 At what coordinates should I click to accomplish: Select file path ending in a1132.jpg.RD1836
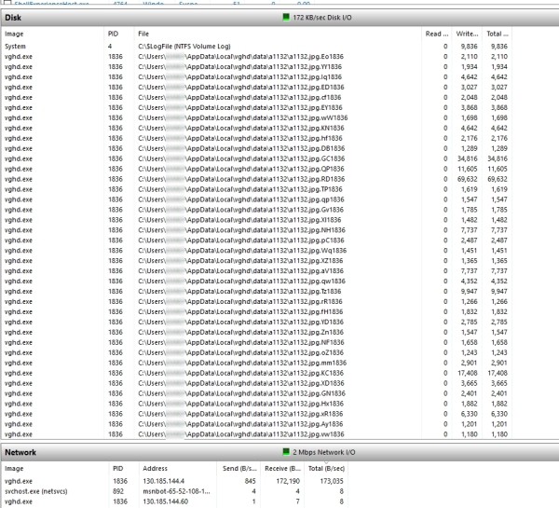241,179
